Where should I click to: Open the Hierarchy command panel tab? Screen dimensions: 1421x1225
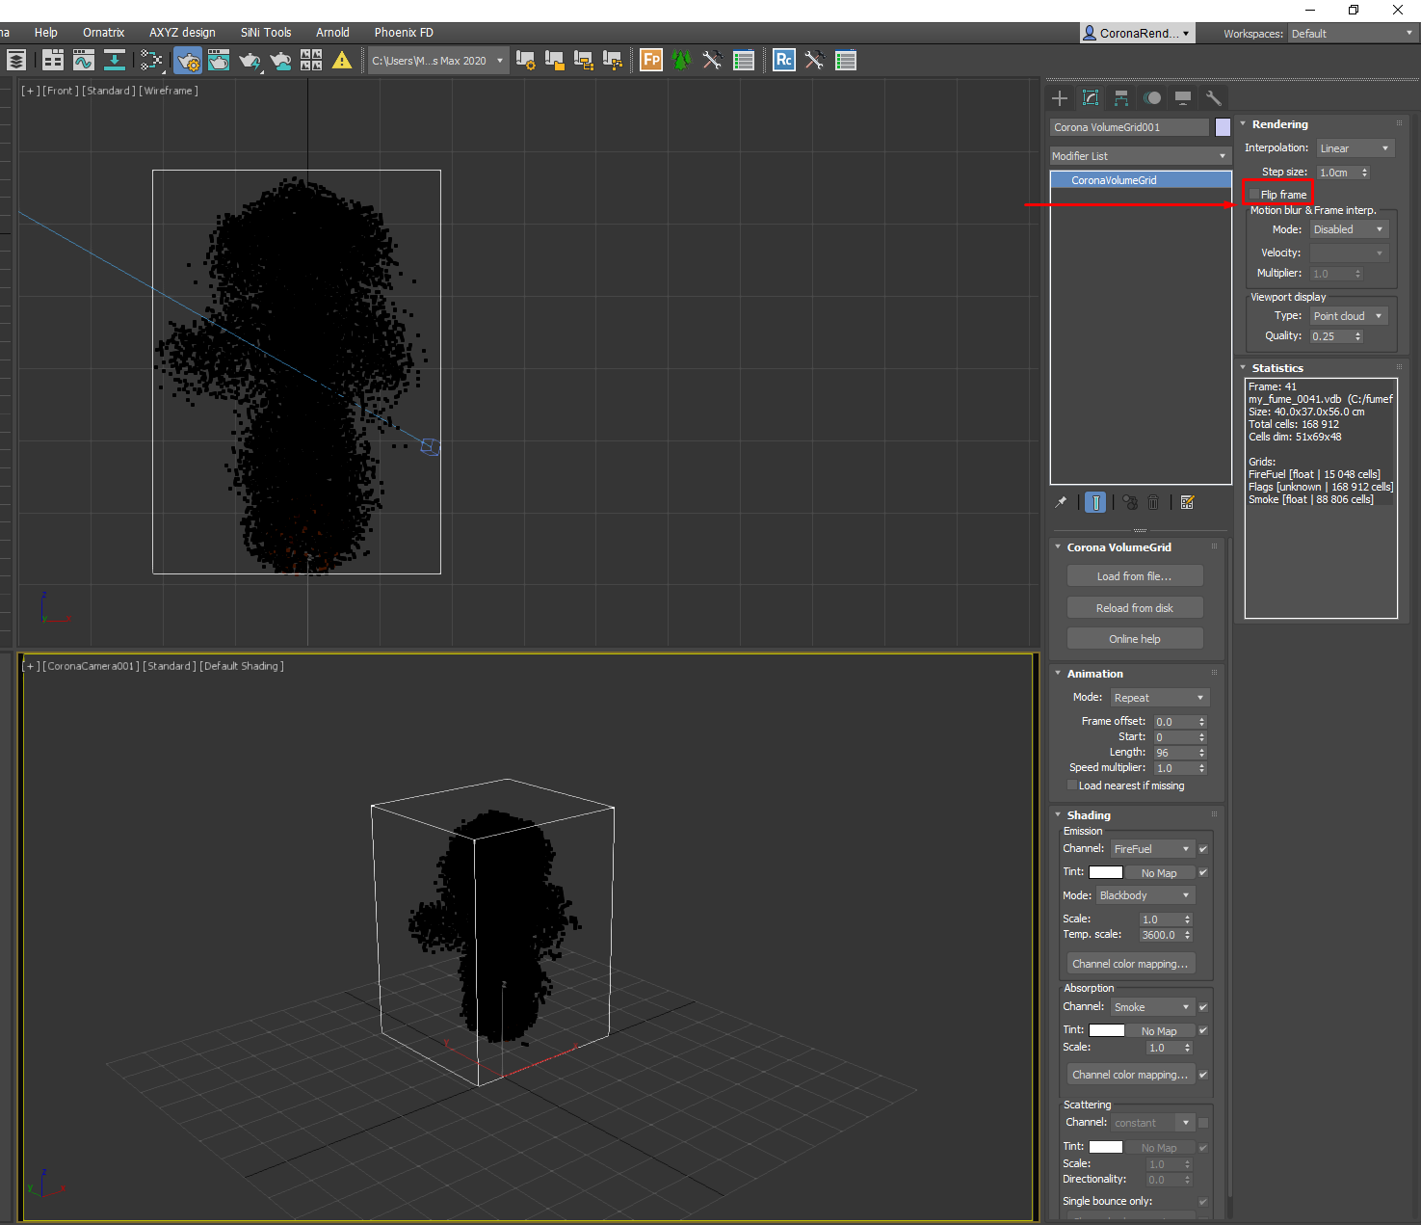pyautogui.click(x=1121, y=98)
